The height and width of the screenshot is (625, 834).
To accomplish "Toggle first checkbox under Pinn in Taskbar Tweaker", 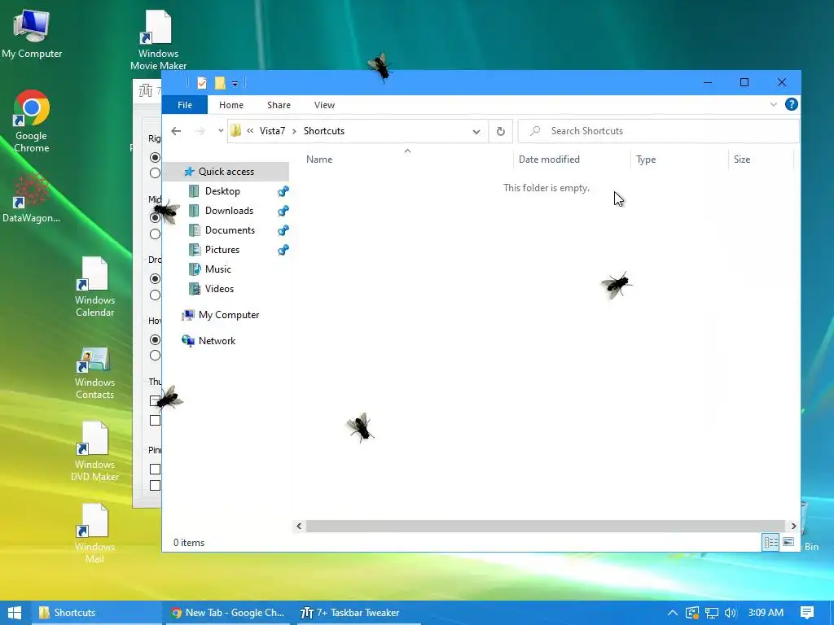I will pos(155,470).
